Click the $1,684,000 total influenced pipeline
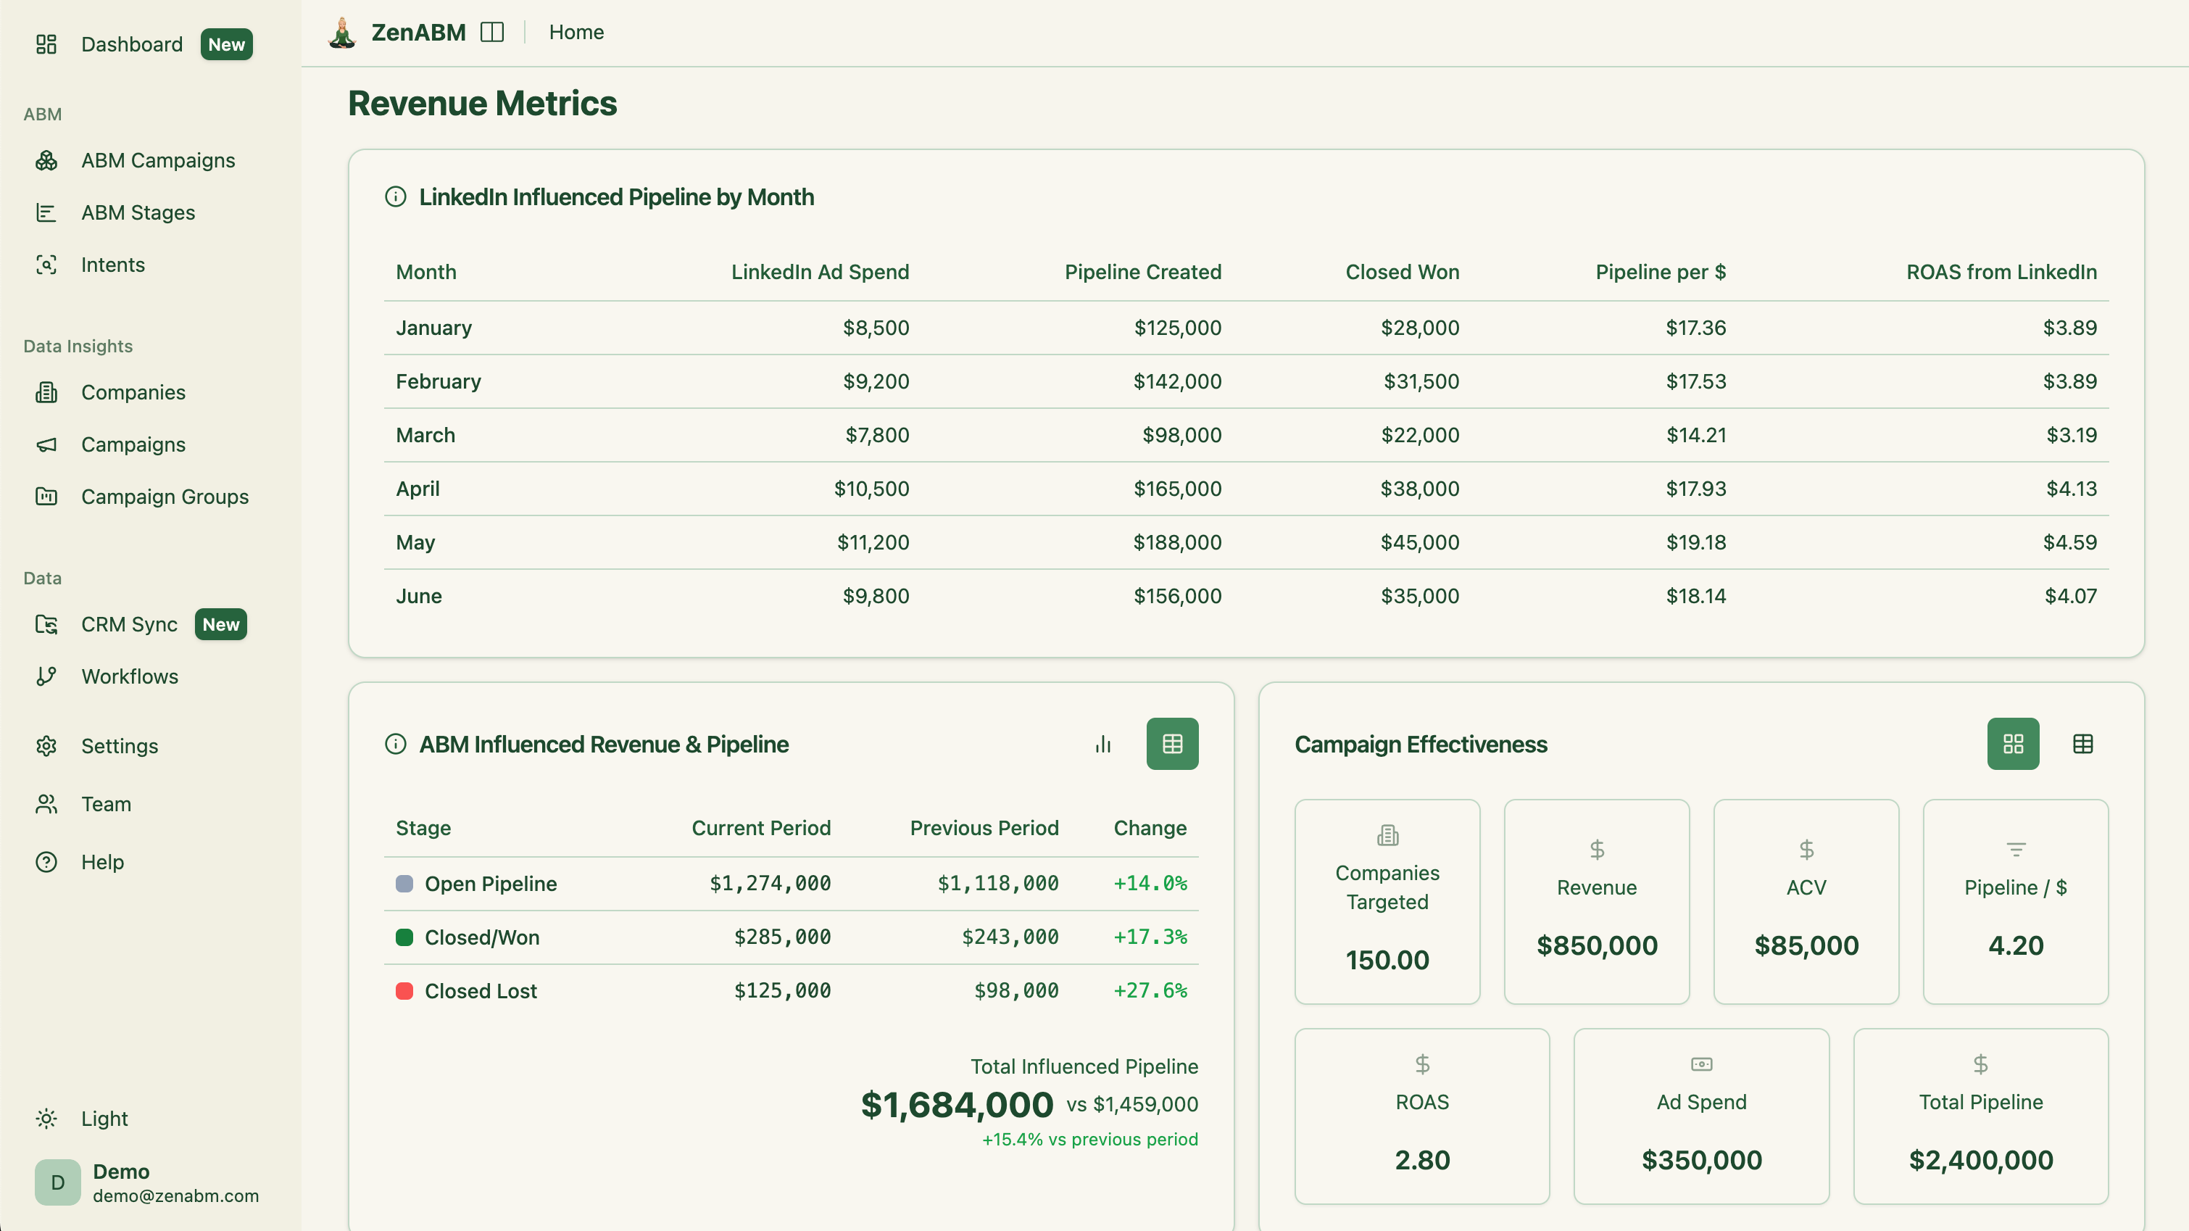The width and height of the screenshot is (2189, 1231). tap(957, 1104)
